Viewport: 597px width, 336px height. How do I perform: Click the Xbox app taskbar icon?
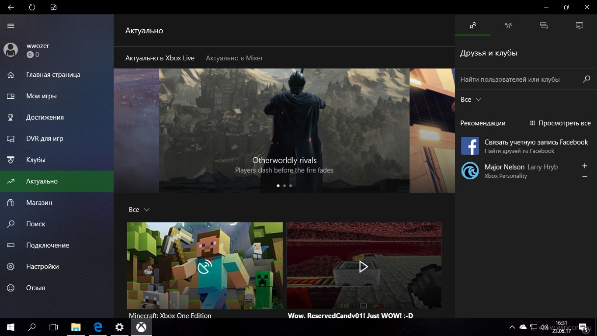pyautogui.click(x=141, y=327)
